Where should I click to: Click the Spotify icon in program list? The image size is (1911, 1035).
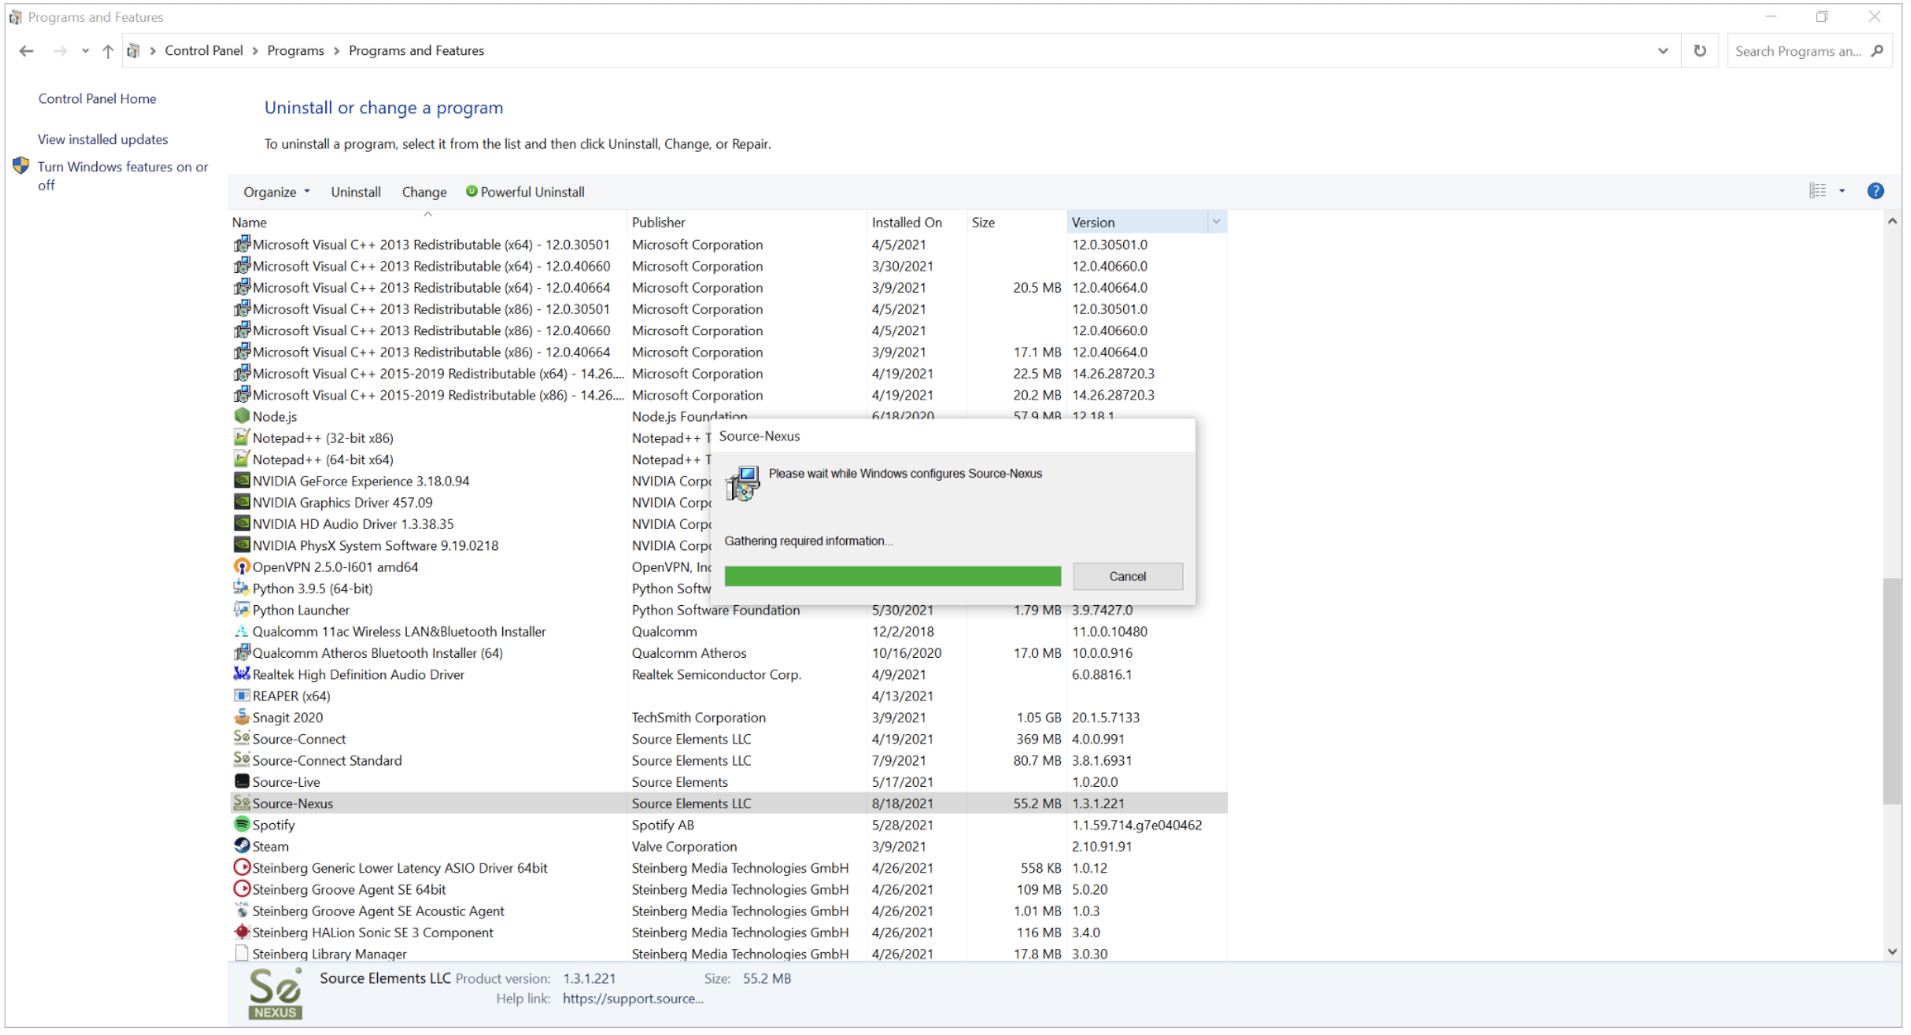point(242,826)
